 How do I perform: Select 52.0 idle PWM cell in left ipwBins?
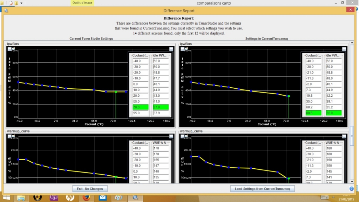click(161, 61)
